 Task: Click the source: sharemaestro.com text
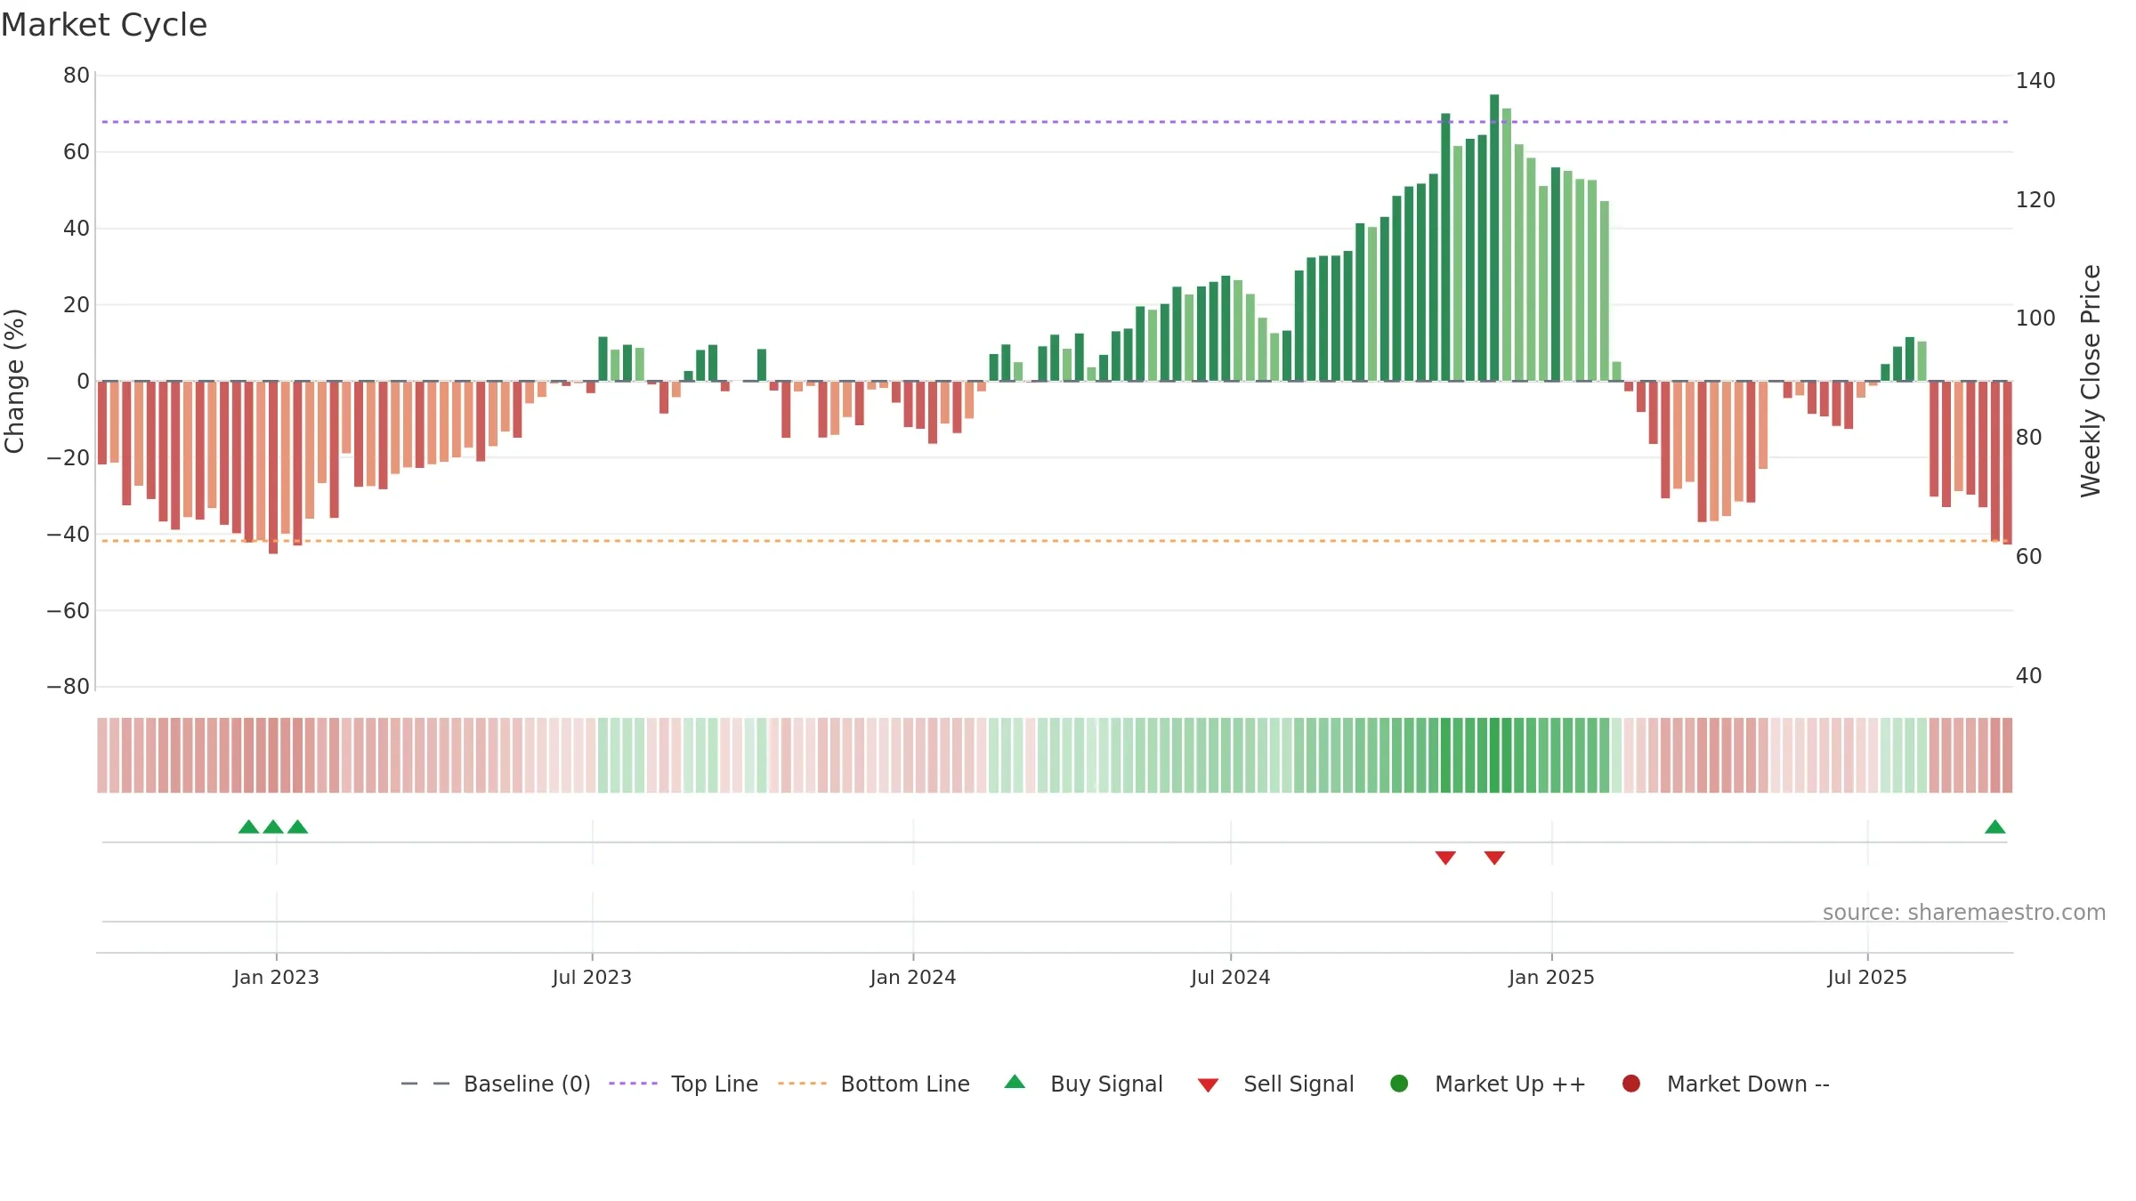pyautogui.click(x=1964, y=913)
